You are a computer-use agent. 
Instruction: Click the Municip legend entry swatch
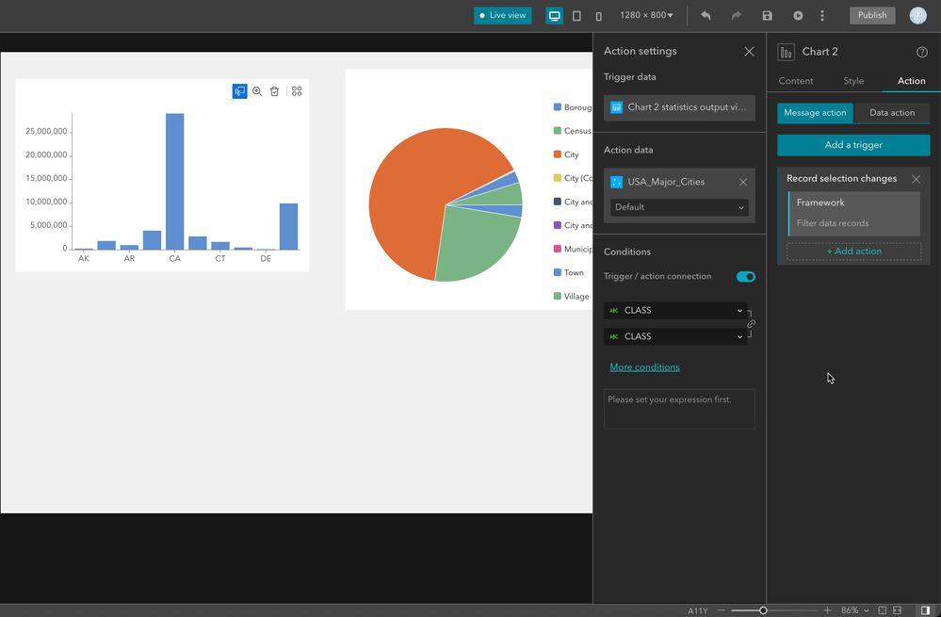point(557,249)
